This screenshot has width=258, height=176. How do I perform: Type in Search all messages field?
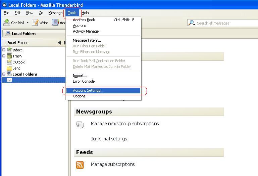[225, 23]
